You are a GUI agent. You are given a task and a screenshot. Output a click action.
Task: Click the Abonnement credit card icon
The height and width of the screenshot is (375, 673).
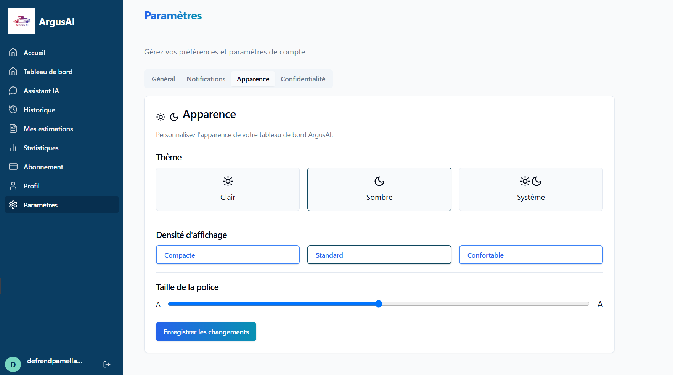pyautogui.click(x=13, y=166)
